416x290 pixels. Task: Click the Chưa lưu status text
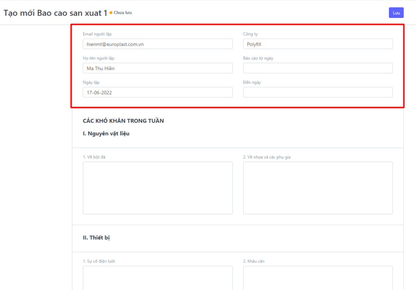(x=123, y=13)
